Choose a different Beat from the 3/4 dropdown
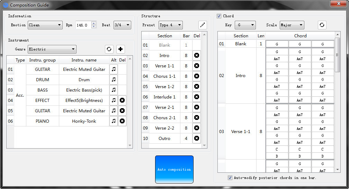This screenshot has width=349, height=189. coord(122,25)
